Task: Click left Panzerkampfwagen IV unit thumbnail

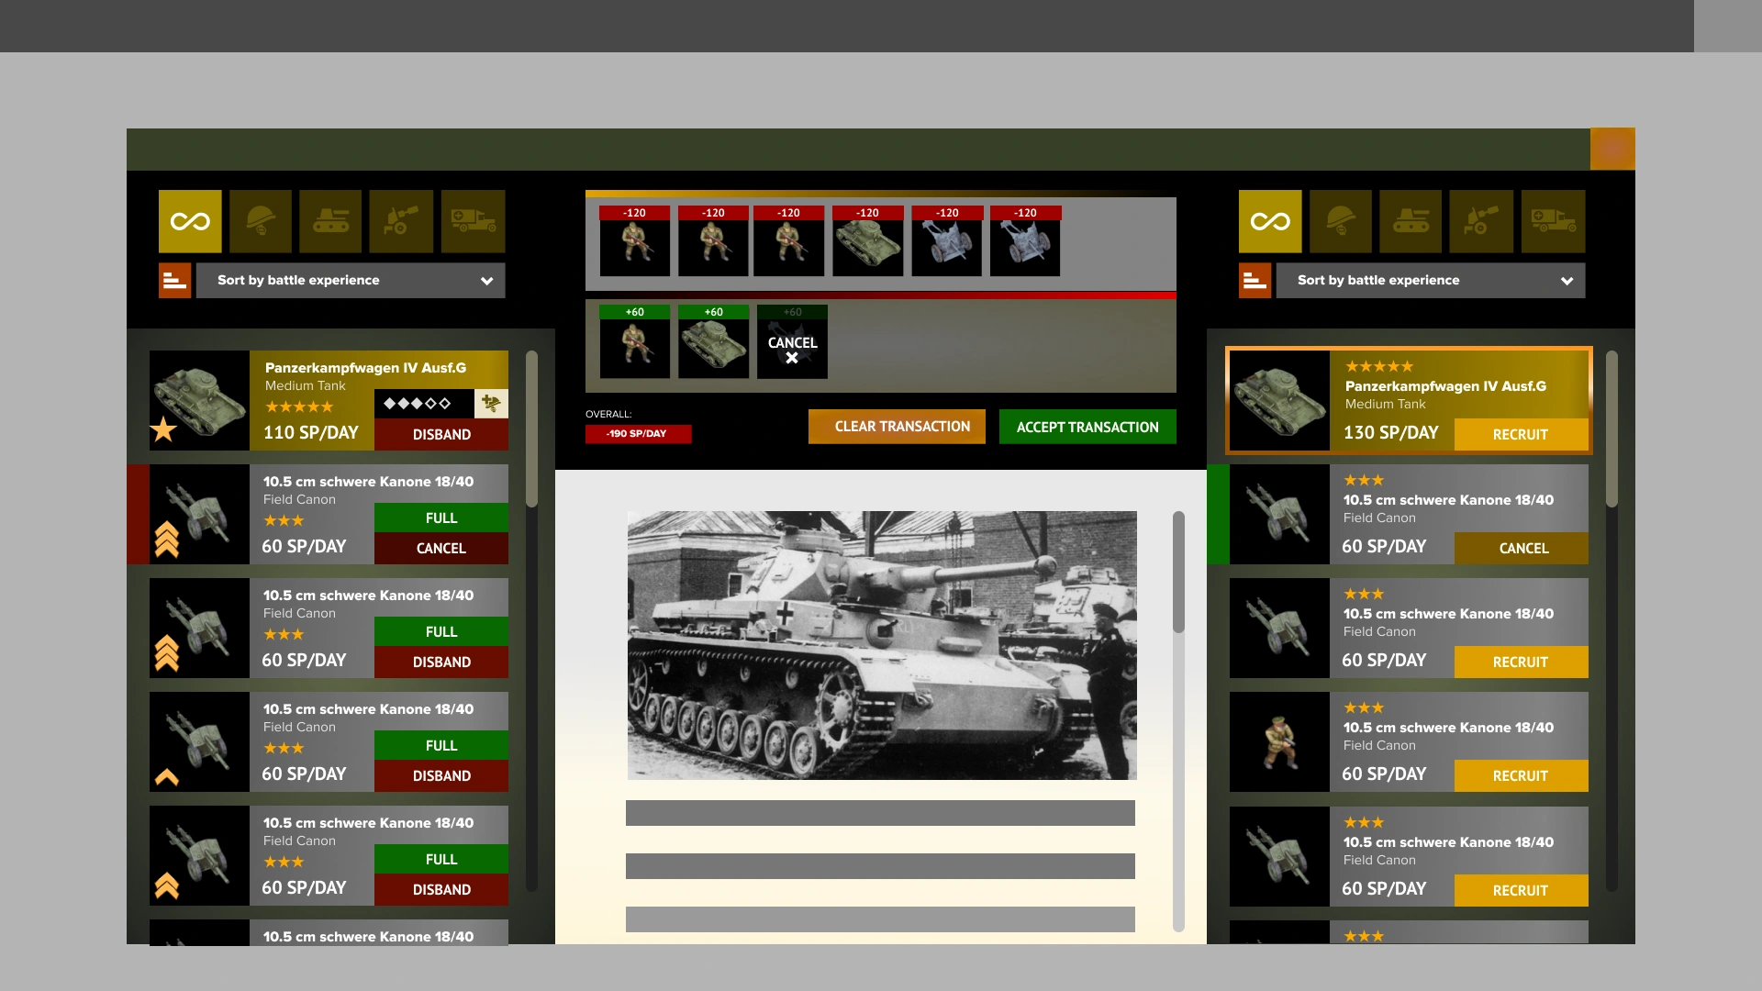Action: (199, 400)
